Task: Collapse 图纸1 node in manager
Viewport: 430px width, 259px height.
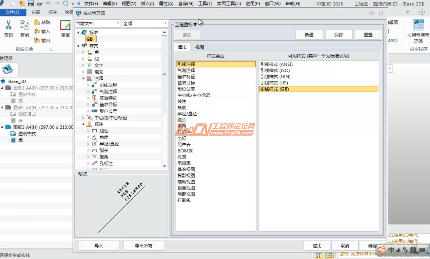Action: [2, 88]
